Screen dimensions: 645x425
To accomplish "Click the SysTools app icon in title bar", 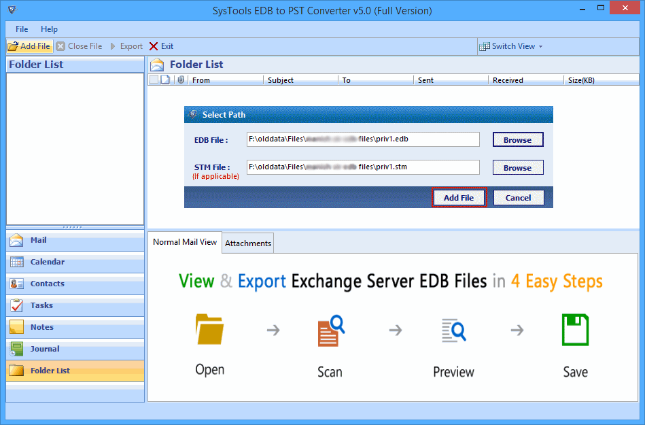I will (x=12, y=10).
